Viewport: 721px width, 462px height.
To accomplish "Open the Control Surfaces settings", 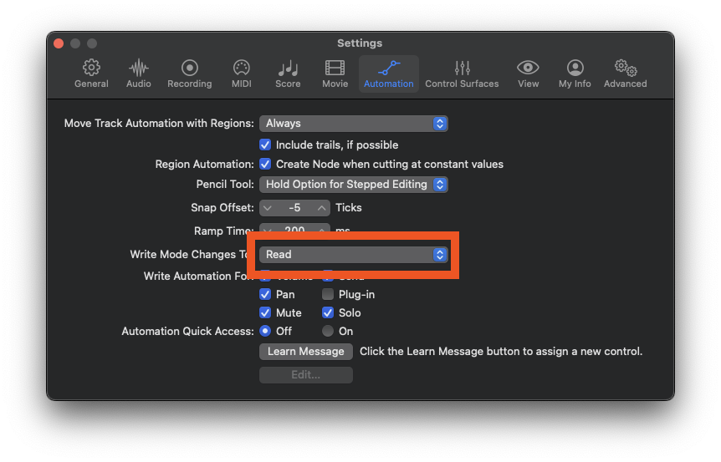I will click(462, 74).
